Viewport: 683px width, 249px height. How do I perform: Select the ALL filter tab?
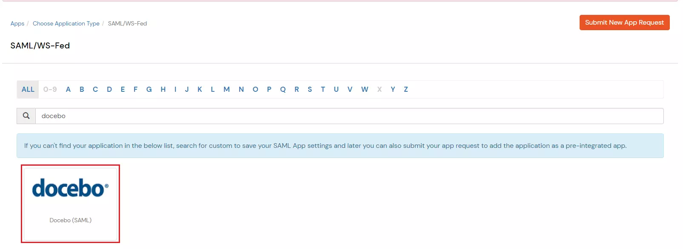point(28,89)
